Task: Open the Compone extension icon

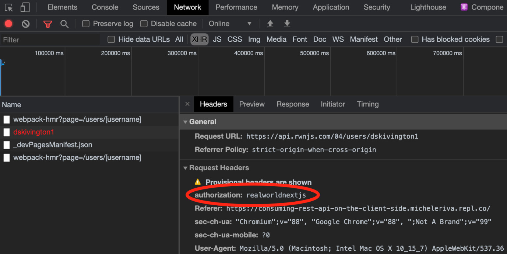Action: (463, 7)
